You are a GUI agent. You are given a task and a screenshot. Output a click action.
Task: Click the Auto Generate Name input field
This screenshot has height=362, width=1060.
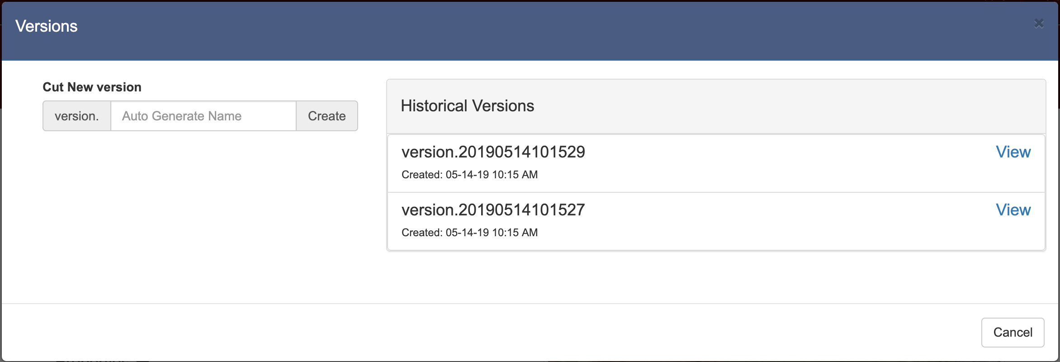click(203, 116)
